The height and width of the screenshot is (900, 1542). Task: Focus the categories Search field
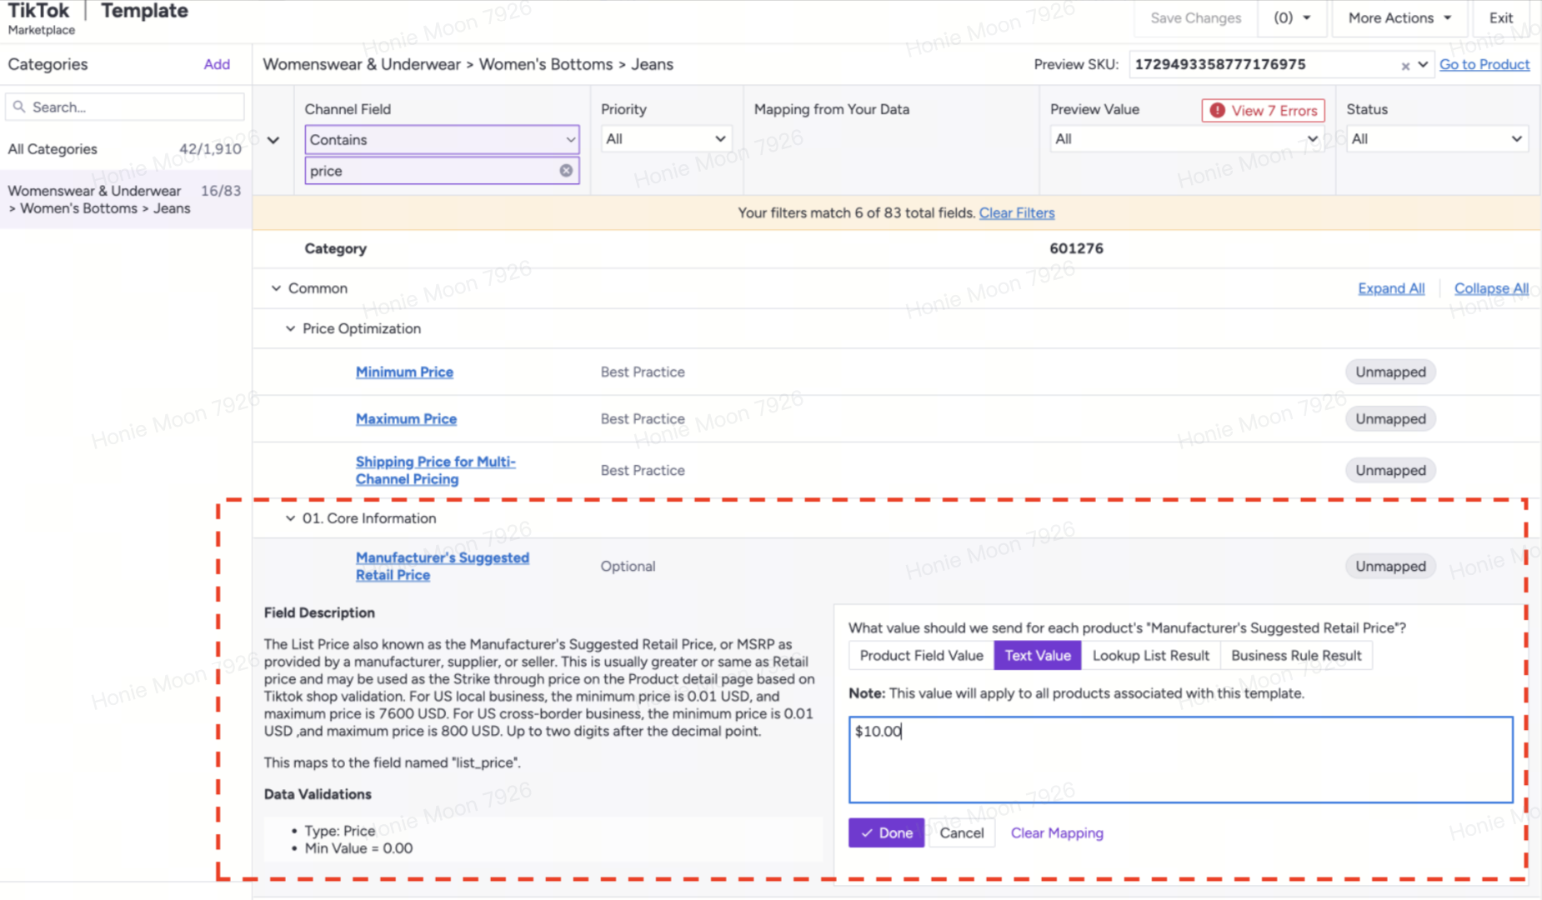click(125, 107)
